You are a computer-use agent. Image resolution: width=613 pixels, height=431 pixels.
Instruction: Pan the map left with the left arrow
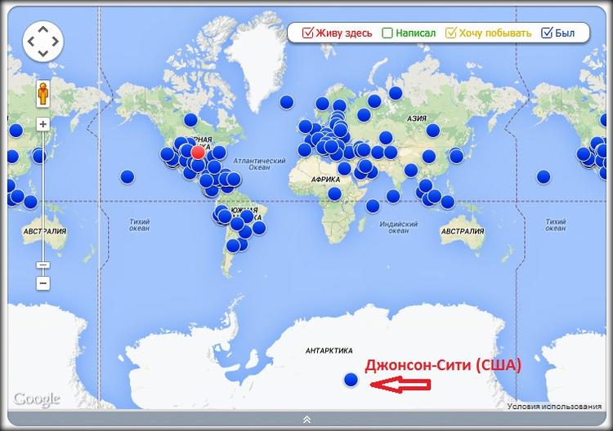[30, 42]
